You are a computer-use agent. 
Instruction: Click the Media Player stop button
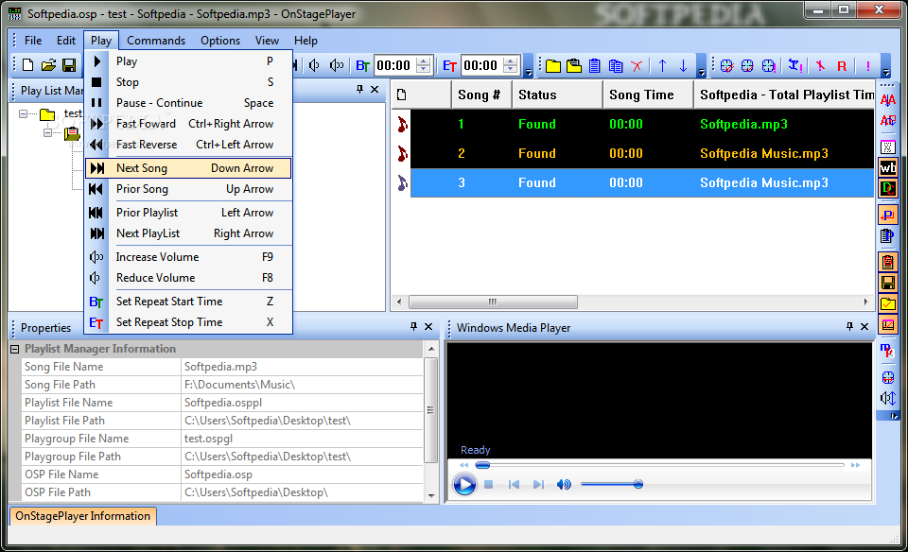pos(489,484)
